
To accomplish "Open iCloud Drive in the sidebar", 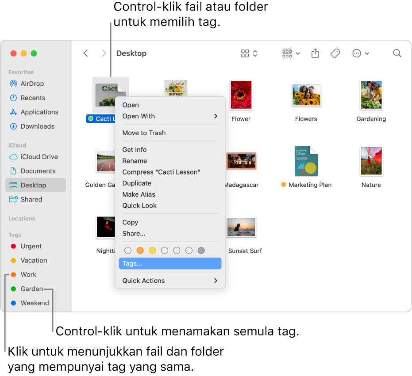I will [34, 157].
